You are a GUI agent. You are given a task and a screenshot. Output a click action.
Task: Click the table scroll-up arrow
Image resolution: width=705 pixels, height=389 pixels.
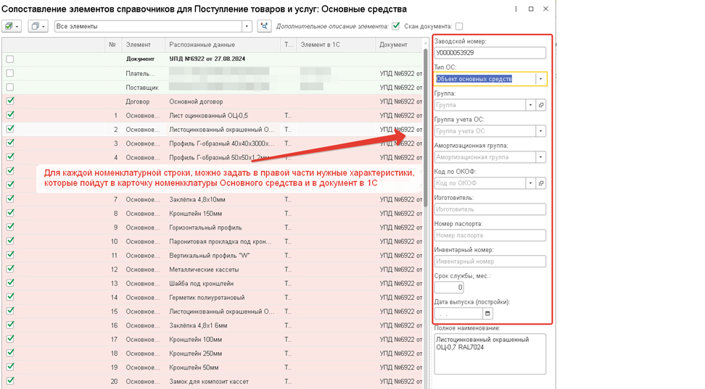tap(425, 43)
